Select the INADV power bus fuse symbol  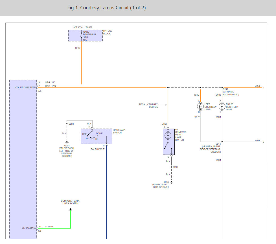82,36
